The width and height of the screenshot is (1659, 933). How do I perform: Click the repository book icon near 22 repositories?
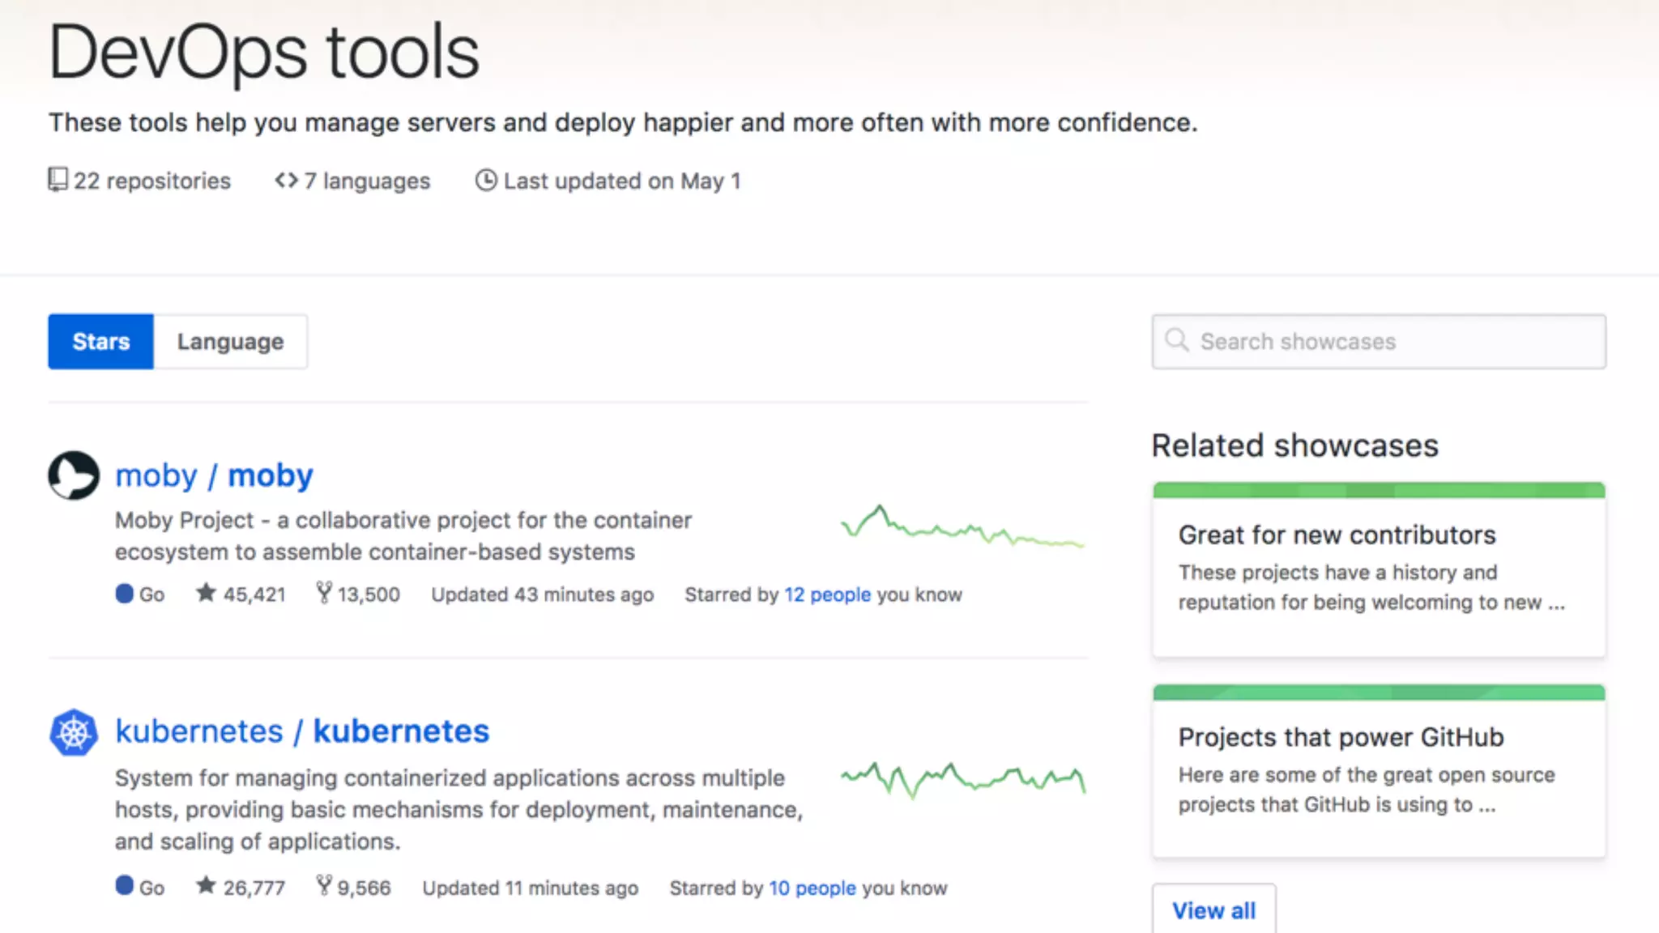point(58,180)
